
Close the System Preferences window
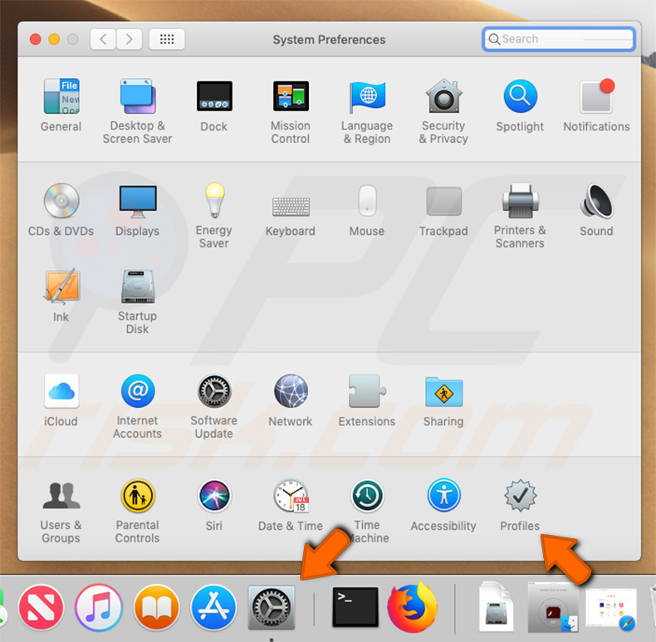pos(36,39)
